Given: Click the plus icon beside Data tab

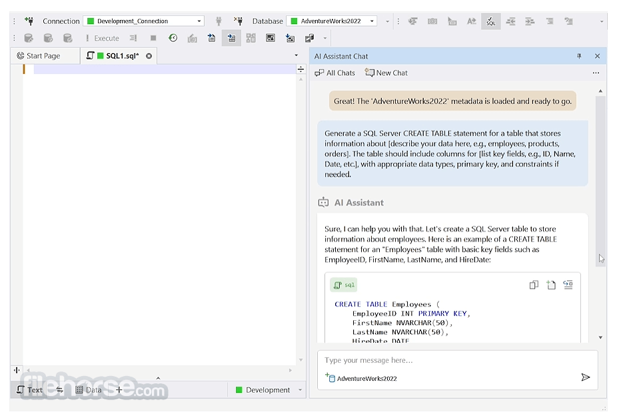Looking at the screenshot, I should click(x=119, y=390).
